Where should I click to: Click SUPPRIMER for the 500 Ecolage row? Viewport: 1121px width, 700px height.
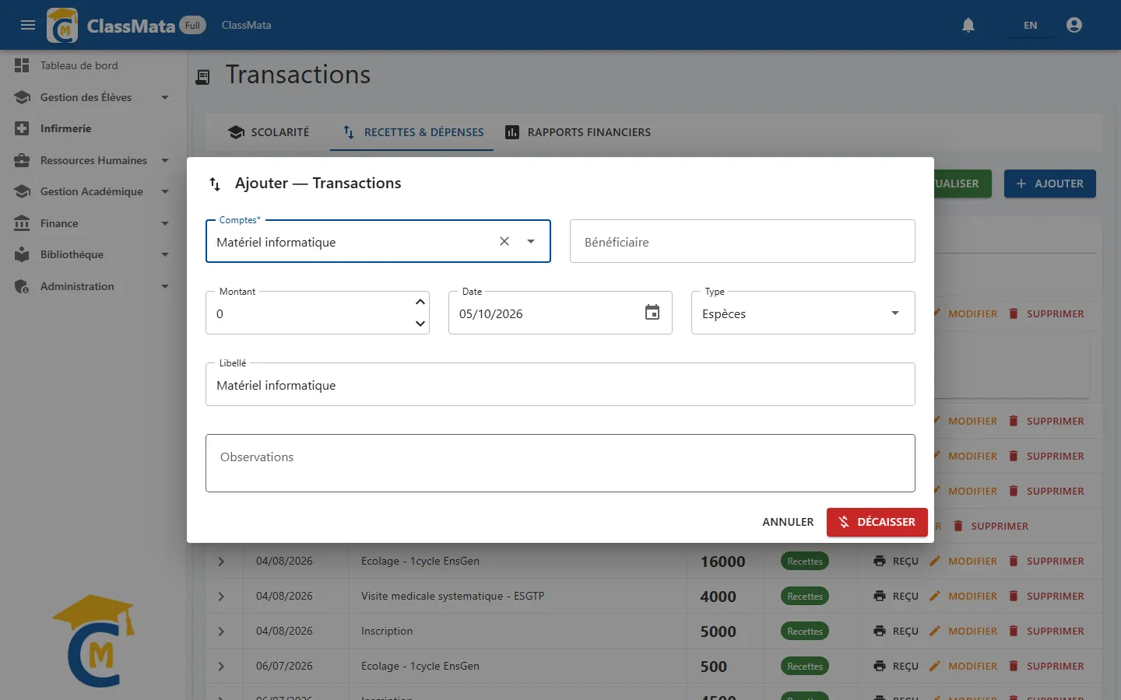(x=1045, y=666)
